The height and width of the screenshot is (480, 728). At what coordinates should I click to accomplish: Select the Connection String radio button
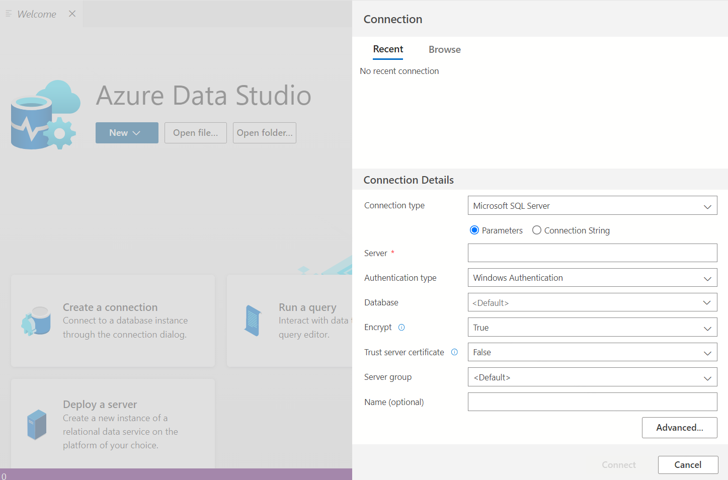[537, 230]
